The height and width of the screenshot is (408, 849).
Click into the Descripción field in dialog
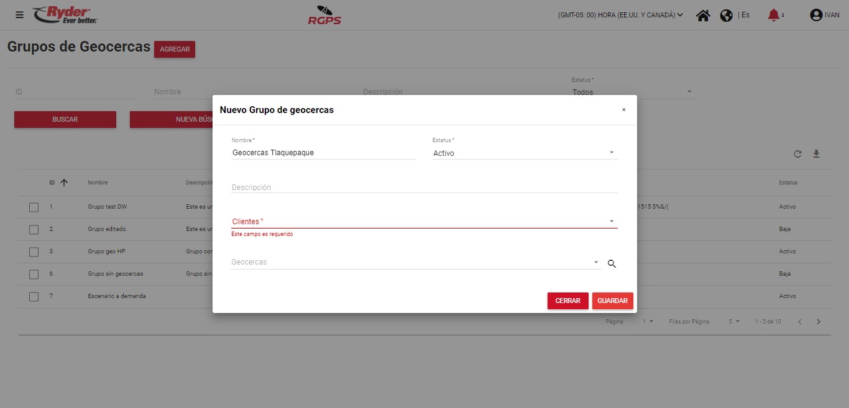point(424,188)
